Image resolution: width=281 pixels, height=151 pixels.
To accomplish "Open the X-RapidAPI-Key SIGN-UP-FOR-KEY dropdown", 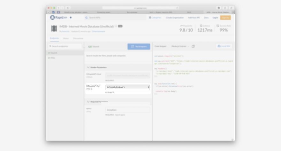I will (x=128, y=87).
